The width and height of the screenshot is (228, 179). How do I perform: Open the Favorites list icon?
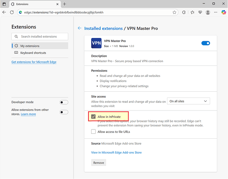193,12
